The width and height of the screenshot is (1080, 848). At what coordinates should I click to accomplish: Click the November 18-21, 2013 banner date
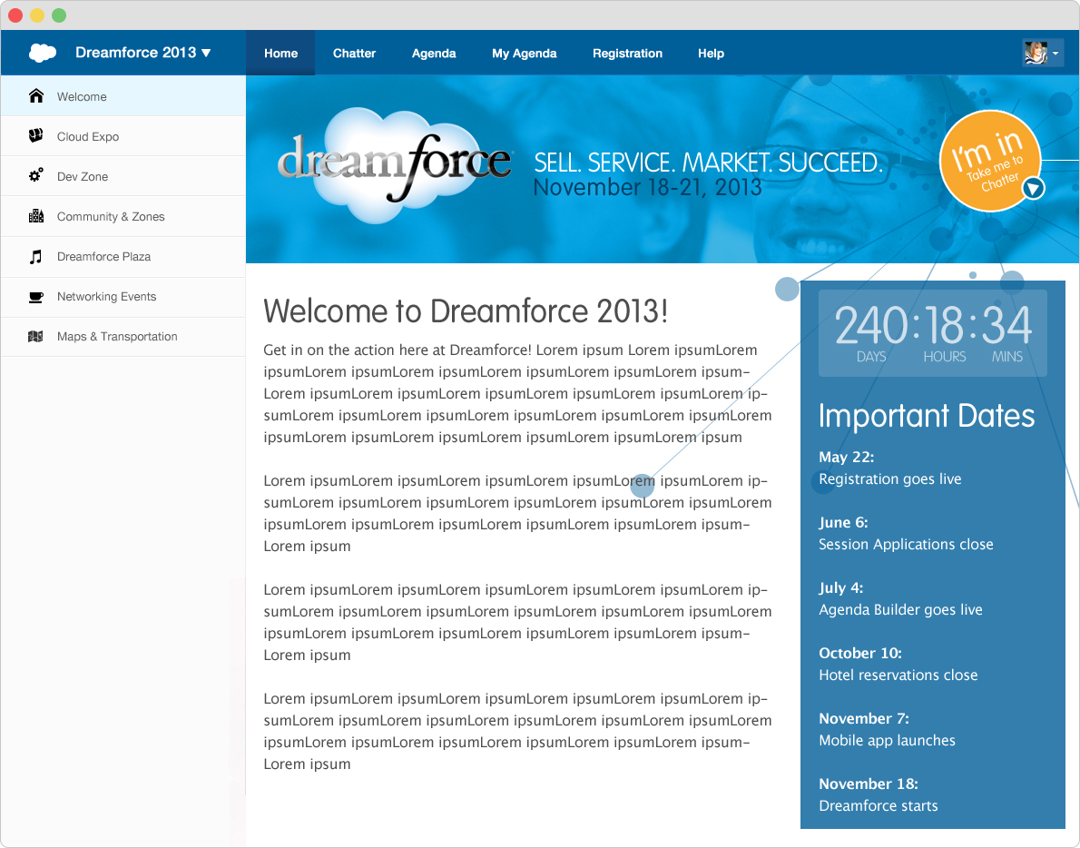pyautogui.click(x=647, y=187)
